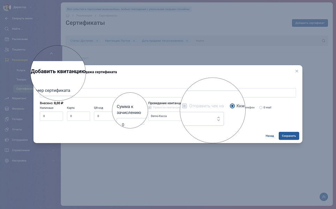Click the home breadcrumb icon
This screenshot has width=336, height=209.
click(x=67, y=16)
